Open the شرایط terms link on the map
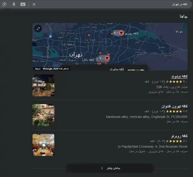Image resolution: width=193 pixels, height=177 pixels. (x=38, y=69)
